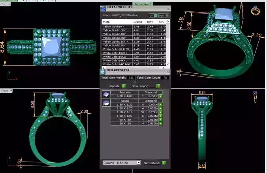This screenshot has width=267, height=173.
Task: Select the White Gold:10KX1 row
Action: (134, 53)
